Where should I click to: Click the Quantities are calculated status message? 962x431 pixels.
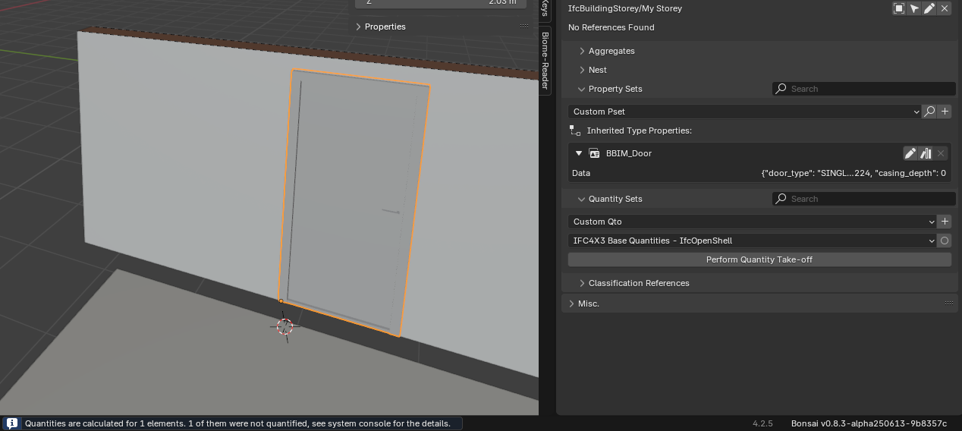pyautogui.click(x=237, y=423)
